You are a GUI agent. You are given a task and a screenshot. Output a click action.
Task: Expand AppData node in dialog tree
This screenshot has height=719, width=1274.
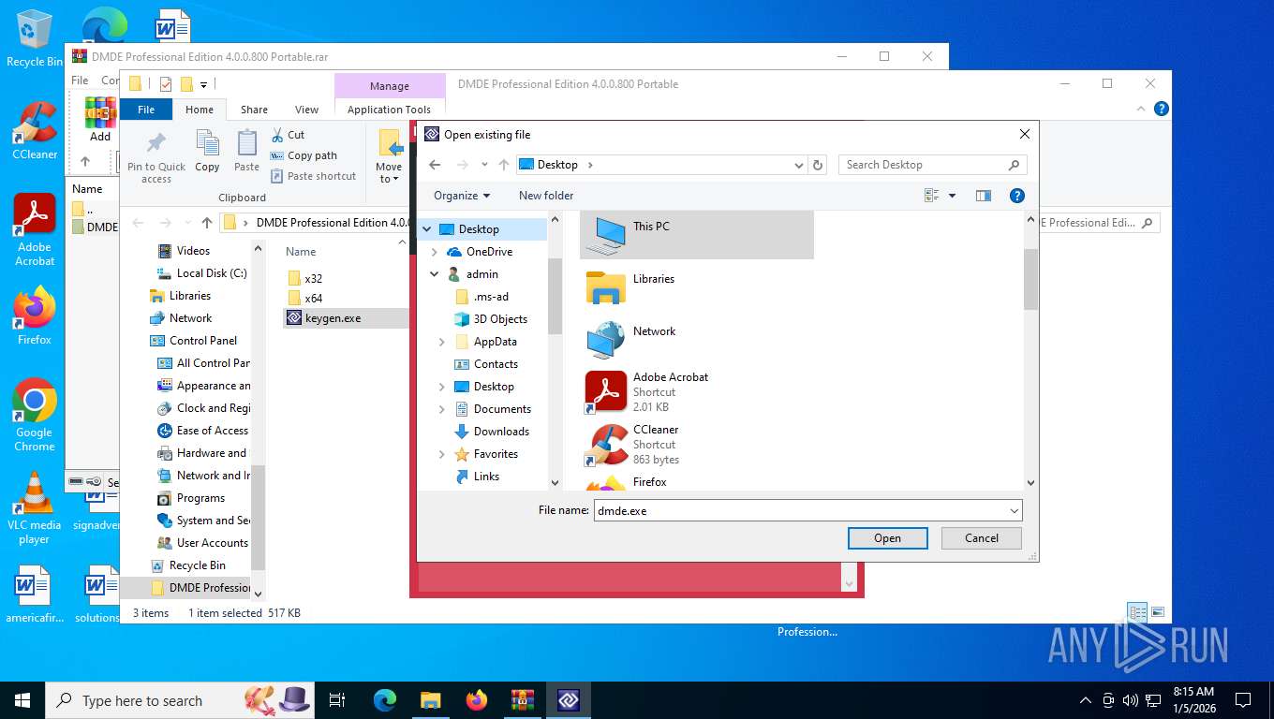[442, 342]
